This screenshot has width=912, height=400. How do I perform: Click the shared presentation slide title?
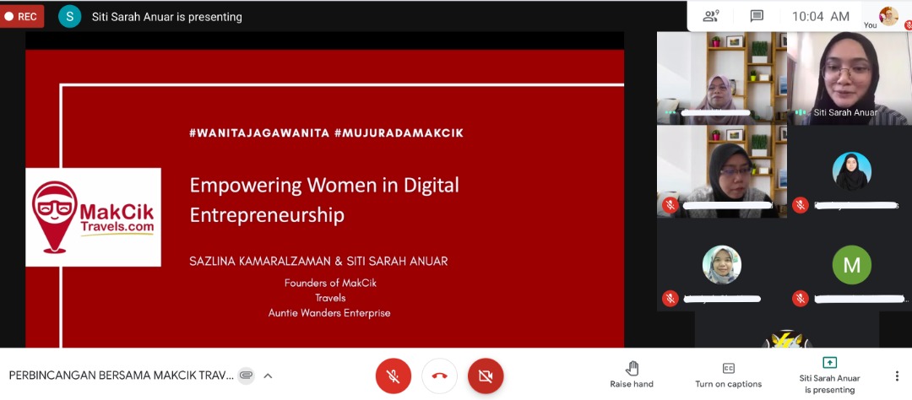tap(324, 200)
